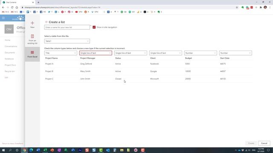Screen dimensions: 273x153
Task: Click the Project A cell
Action: (x=49, y=64)
